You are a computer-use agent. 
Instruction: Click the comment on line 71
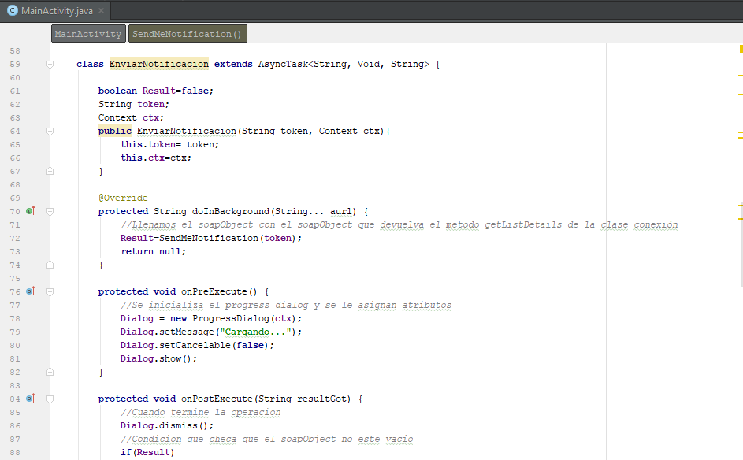coord(399,224)
